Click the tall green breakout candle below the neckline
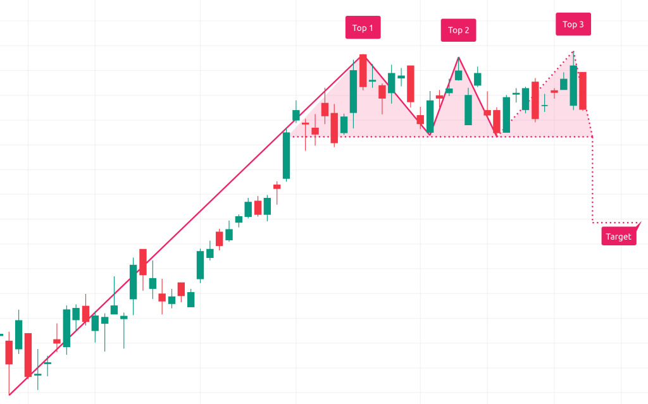 tap(286, 156)
